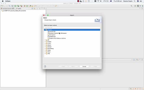The height and width of the screenshot is (90, 144).
Task: Minimize the Package Explorer panel
Action: click(42, 8)
